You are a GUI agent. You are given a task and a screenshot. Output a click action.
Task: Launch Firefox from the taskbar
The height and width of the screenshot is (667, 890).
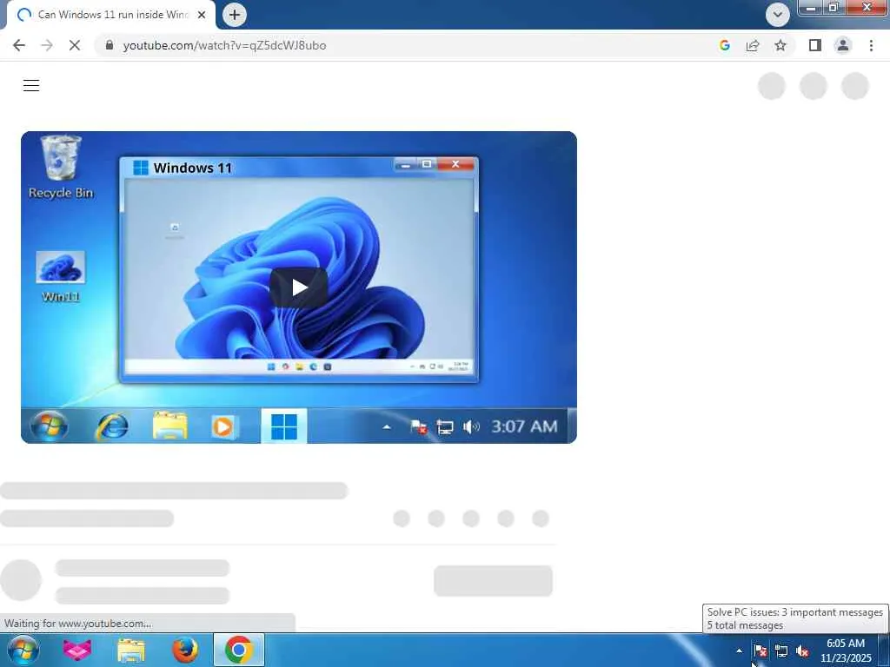185,650
